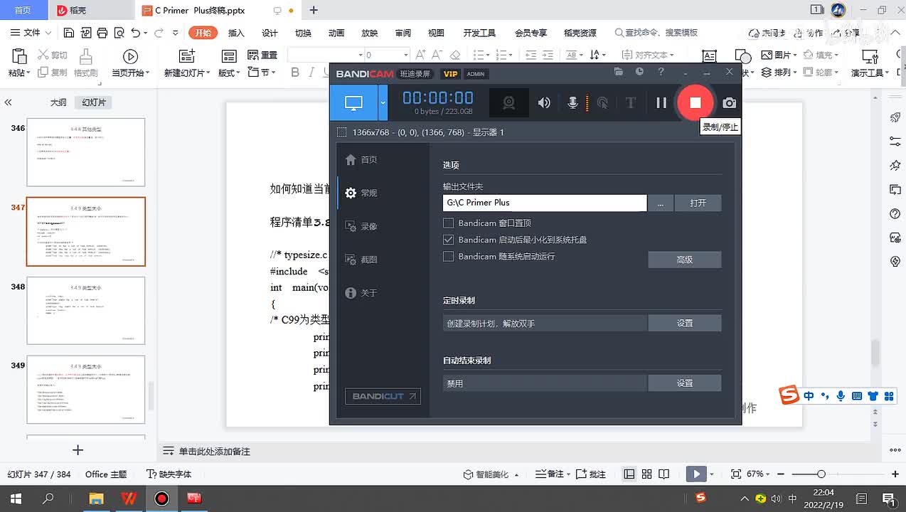Toggle speaker sound in Bandicam

[544, 103]
